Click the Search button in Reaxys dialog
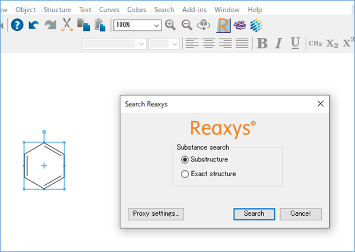The width and height of the screenshot is (355, 252). [x=254, y=214]
